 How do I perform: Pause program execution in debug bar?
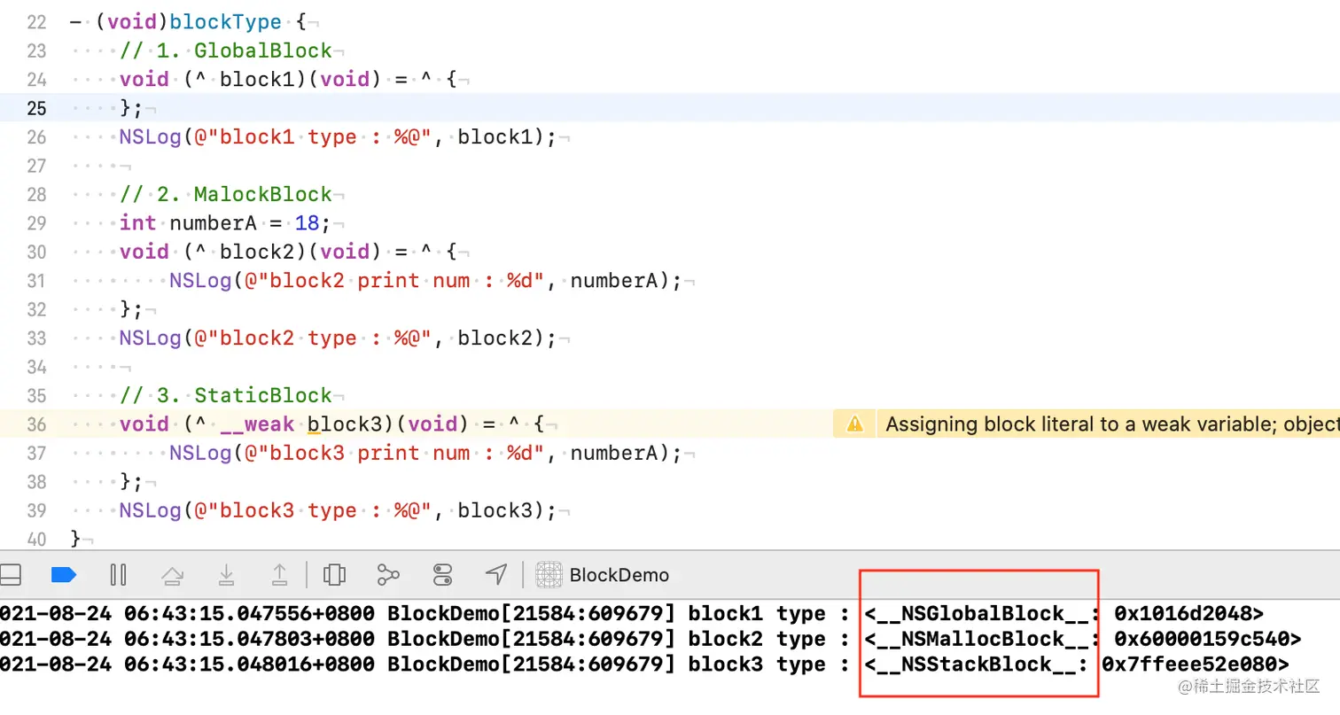tap(118, 575)
